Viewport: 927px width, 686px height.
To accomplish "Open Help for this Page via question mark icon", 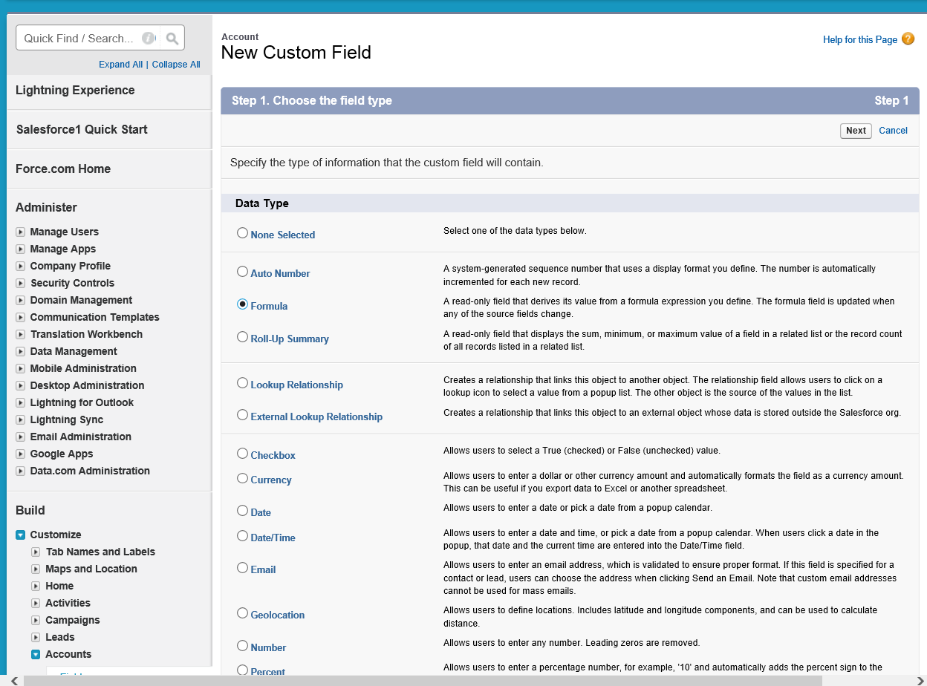I will (908, 39).
